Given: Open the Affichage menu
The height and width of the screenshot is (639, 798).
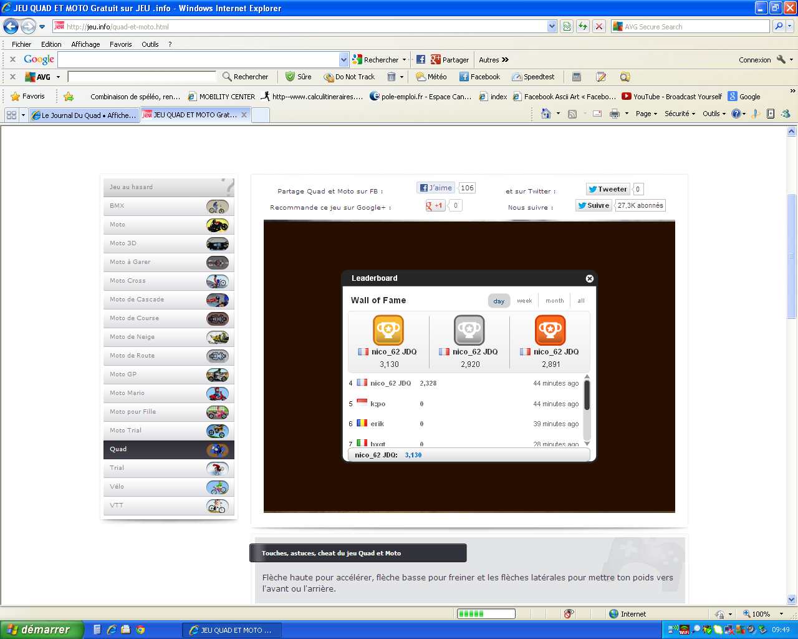Looking at the screenshot, I should [x=85, y=44].
